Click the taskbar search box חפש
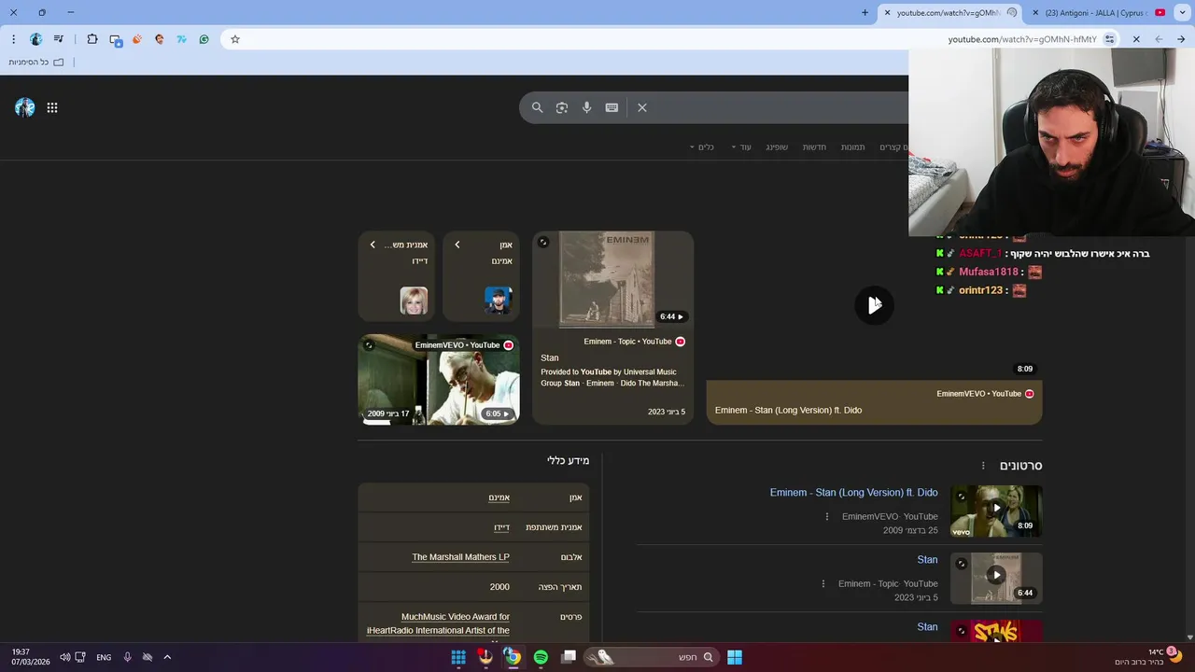 (652, 657)
